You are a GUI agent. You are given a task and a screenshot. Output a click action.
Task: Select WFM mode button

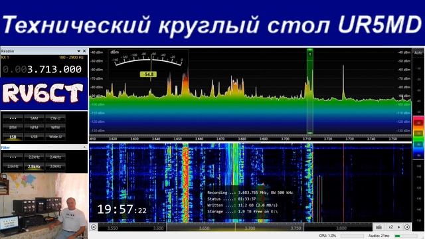[x=55, y=127]
